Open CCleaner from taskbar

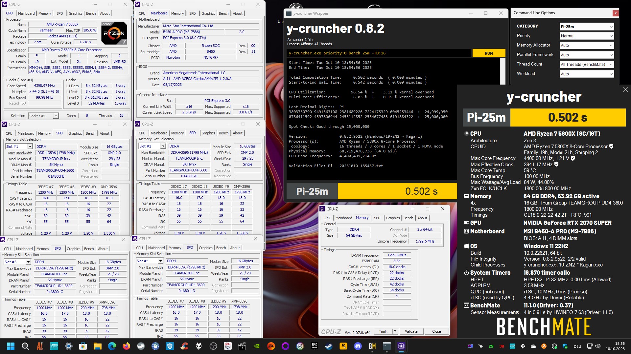click(x=184, y=346)
